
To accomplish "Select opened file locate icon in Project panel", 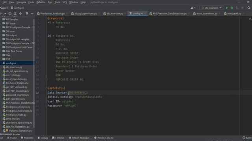I will point(10,13).
